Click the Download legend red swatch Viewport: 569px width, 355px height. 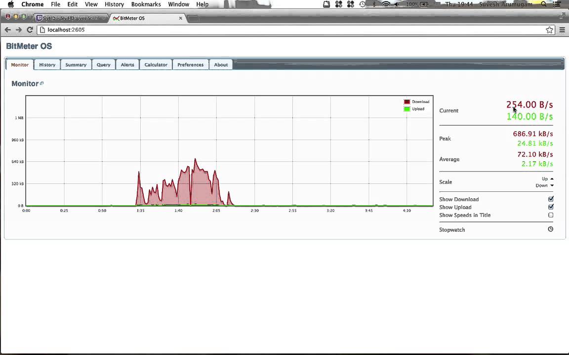click(x=407, y=102)
